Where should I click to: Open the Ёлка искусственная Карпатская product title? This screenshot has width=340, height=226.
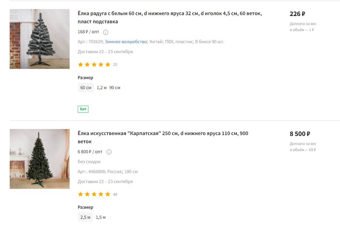163,137
